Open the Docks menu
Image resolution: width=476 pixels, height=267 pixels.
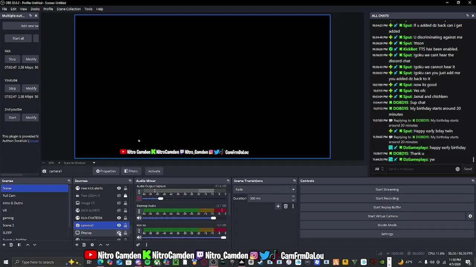35,9
